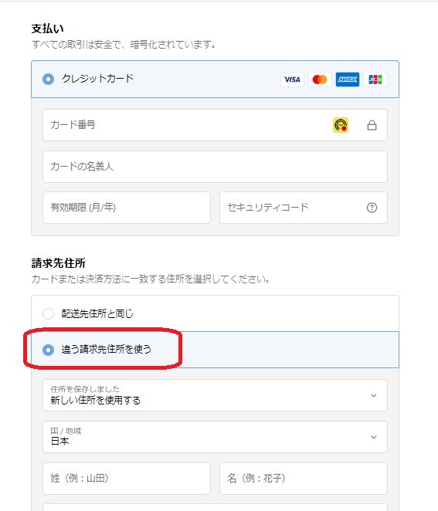Image resolution: width=438 pixels, height=511 pixels.
Task: Click the Mastercard logo icon
Action: point(320,80)
